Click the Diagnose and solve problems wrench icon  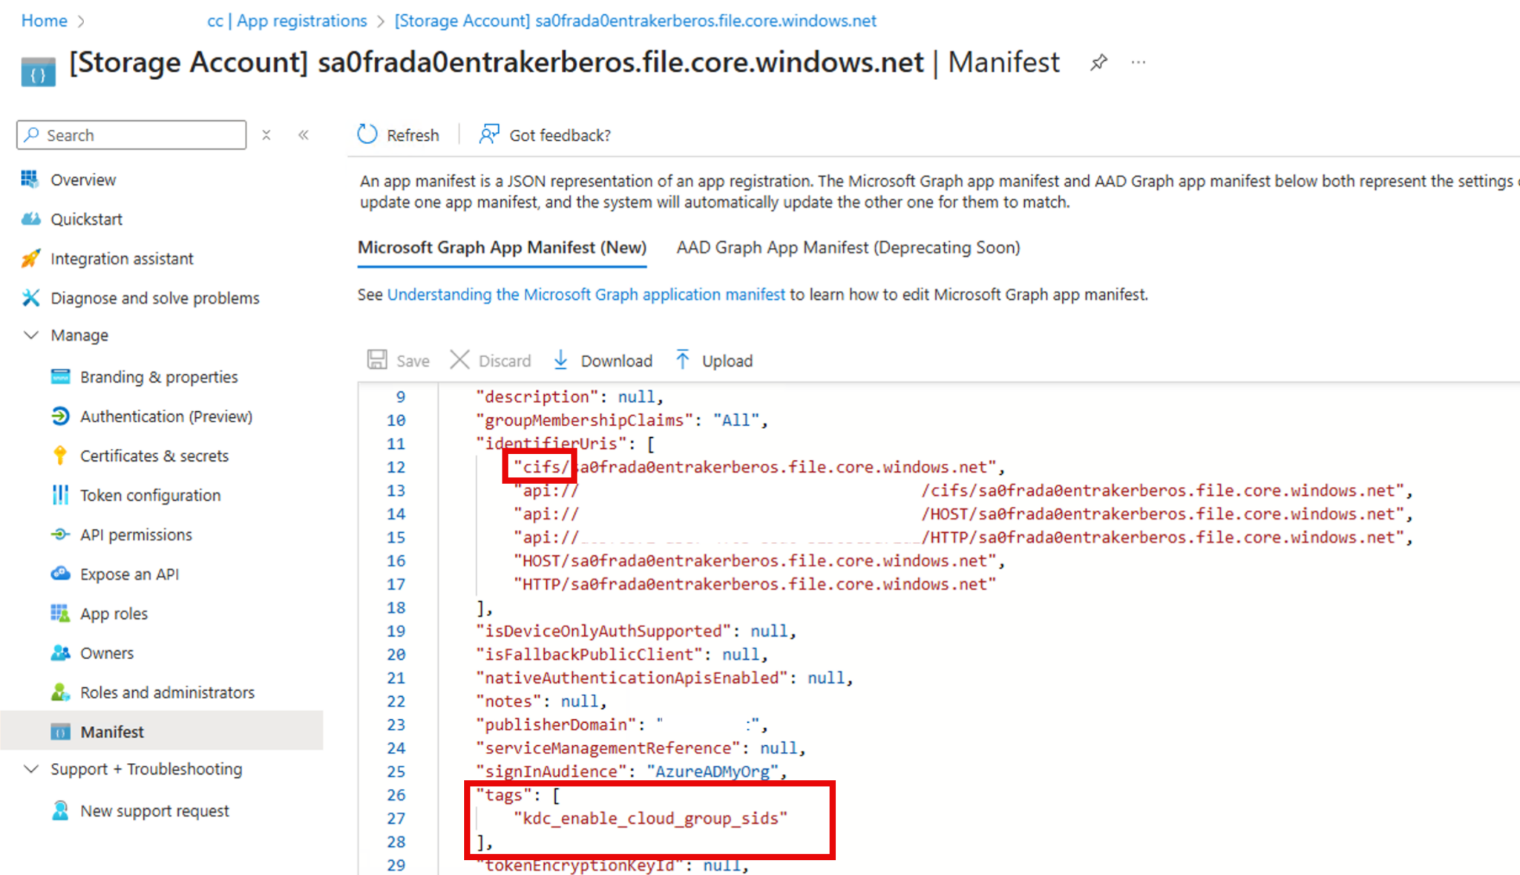pos(30,298)
